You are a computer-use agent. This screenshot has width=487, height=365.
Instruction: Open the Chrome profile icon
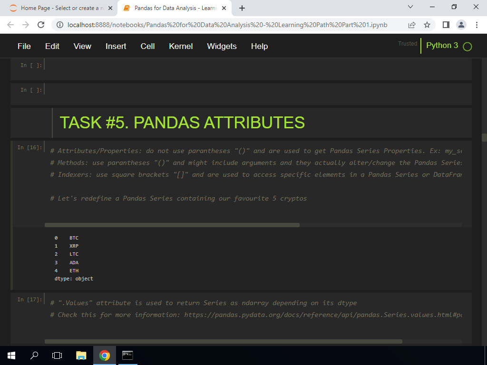(461, 25)
